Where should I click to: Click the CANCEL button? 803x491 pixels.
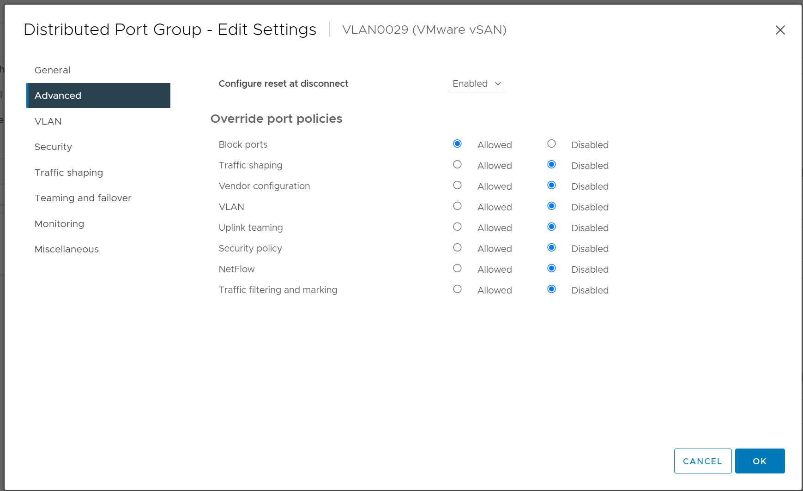tap(703, 461)
